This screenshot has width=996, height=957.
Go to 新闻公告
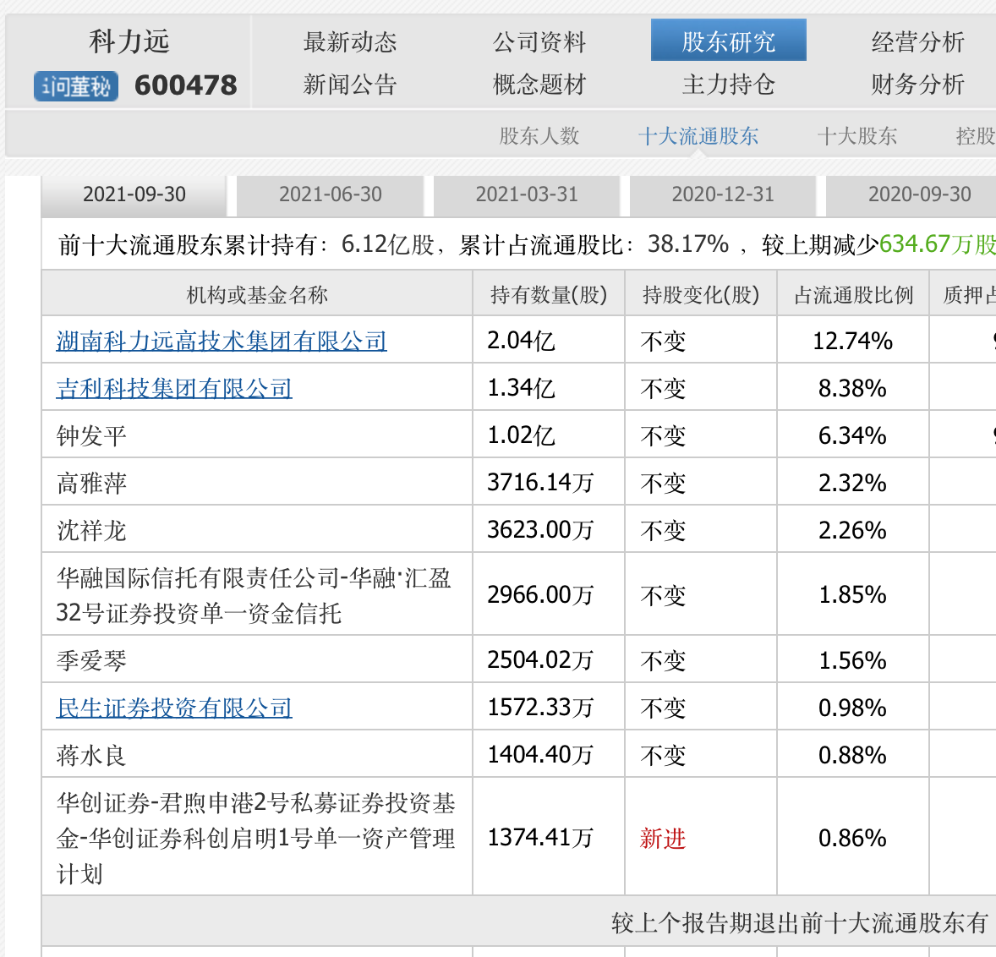click(350, 84)
